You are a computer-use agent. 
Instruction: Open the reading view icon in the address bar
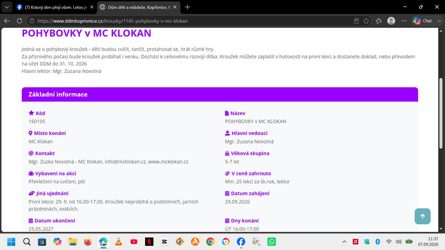[356, 21]
